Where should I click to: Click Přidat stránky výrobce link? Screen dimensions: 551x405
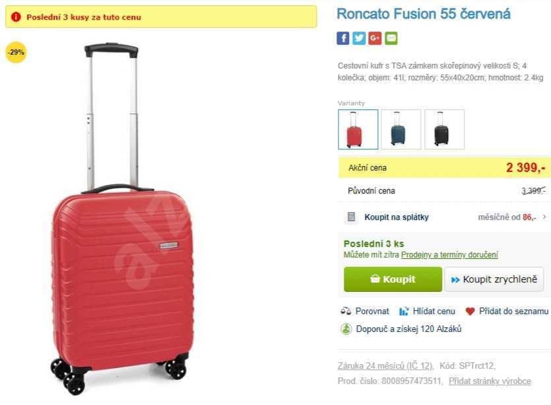click(x=490, y=381)
